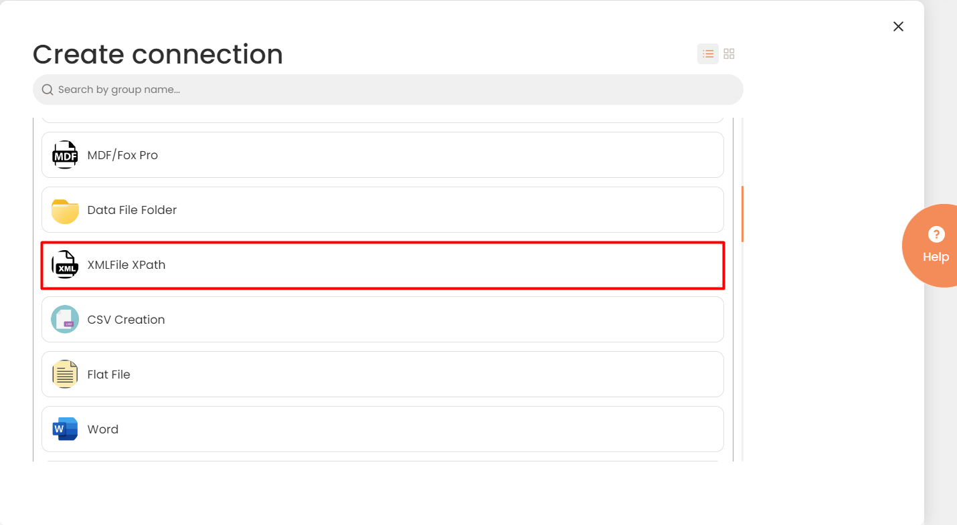Switch to list view layout

[707, 53]
